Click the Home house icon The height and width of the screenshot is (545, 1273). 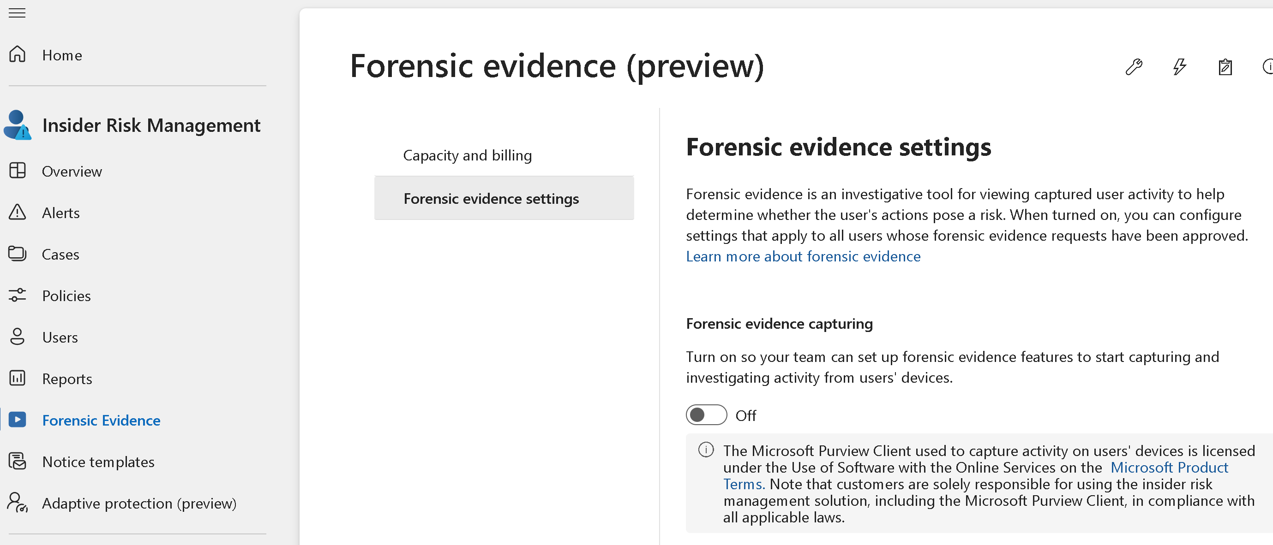pyautogui.click(x=17, y=54)
